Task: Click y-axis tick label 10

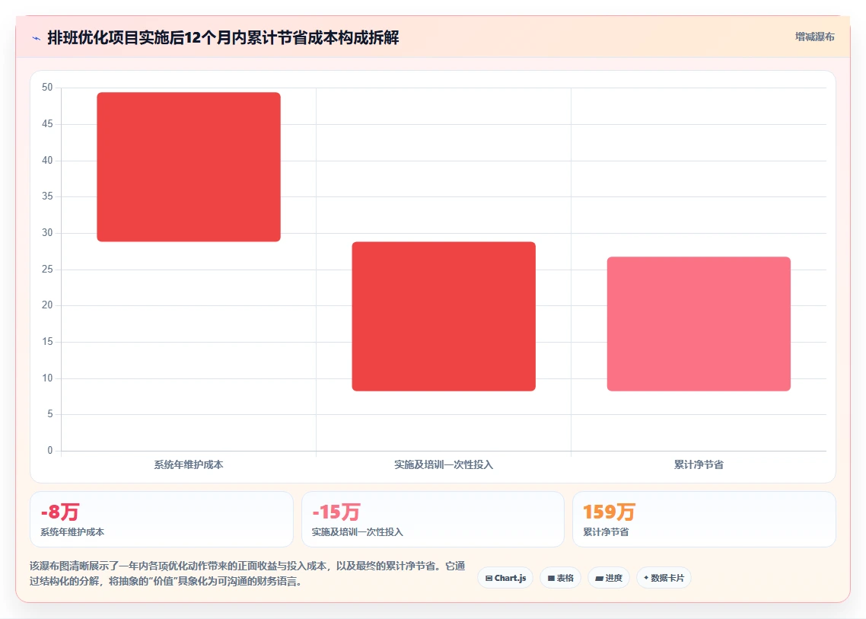Action: click(47, 378)
